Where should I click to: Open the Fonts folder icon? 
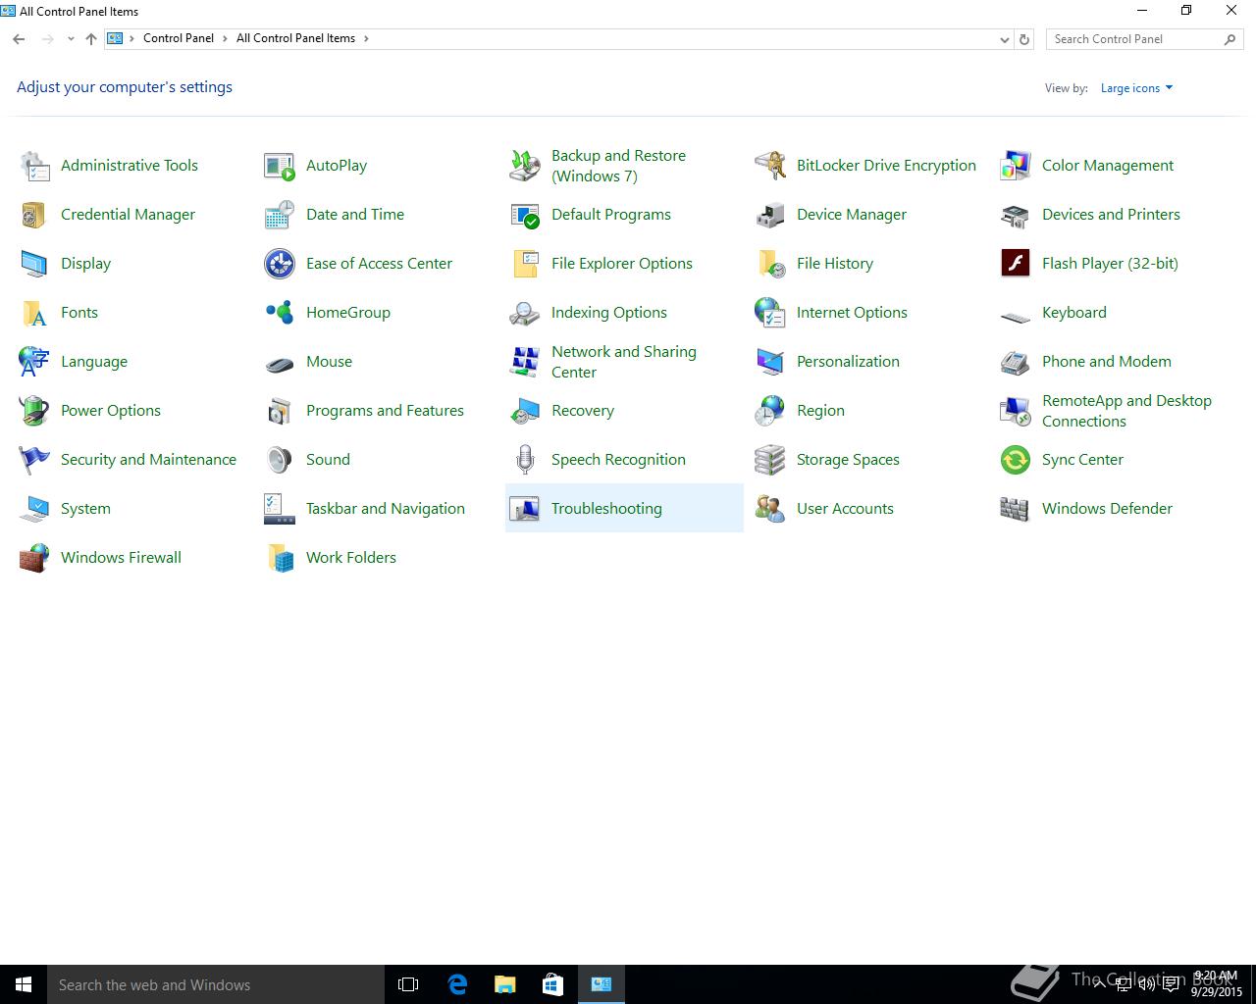(34, 313)
